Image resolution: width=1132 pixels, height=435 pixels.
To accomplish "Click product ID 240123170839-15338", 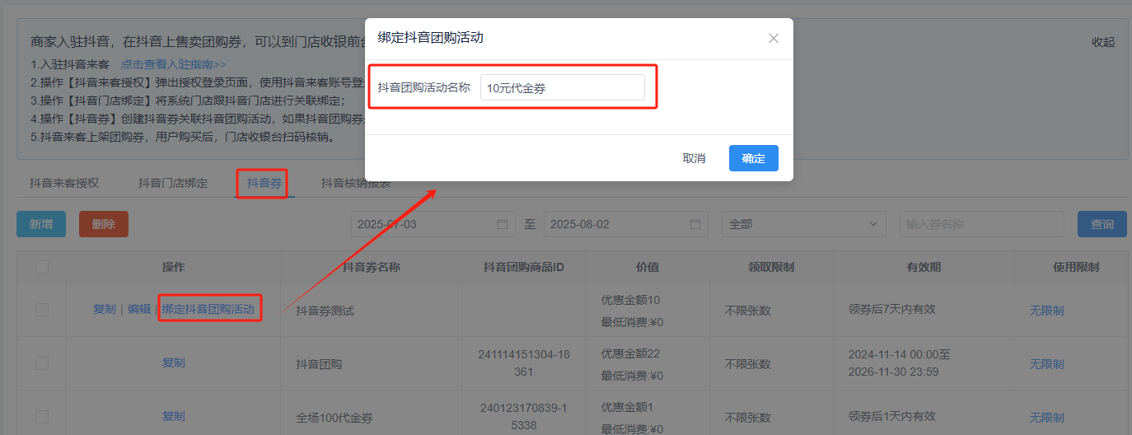I will tap(524, 417).
